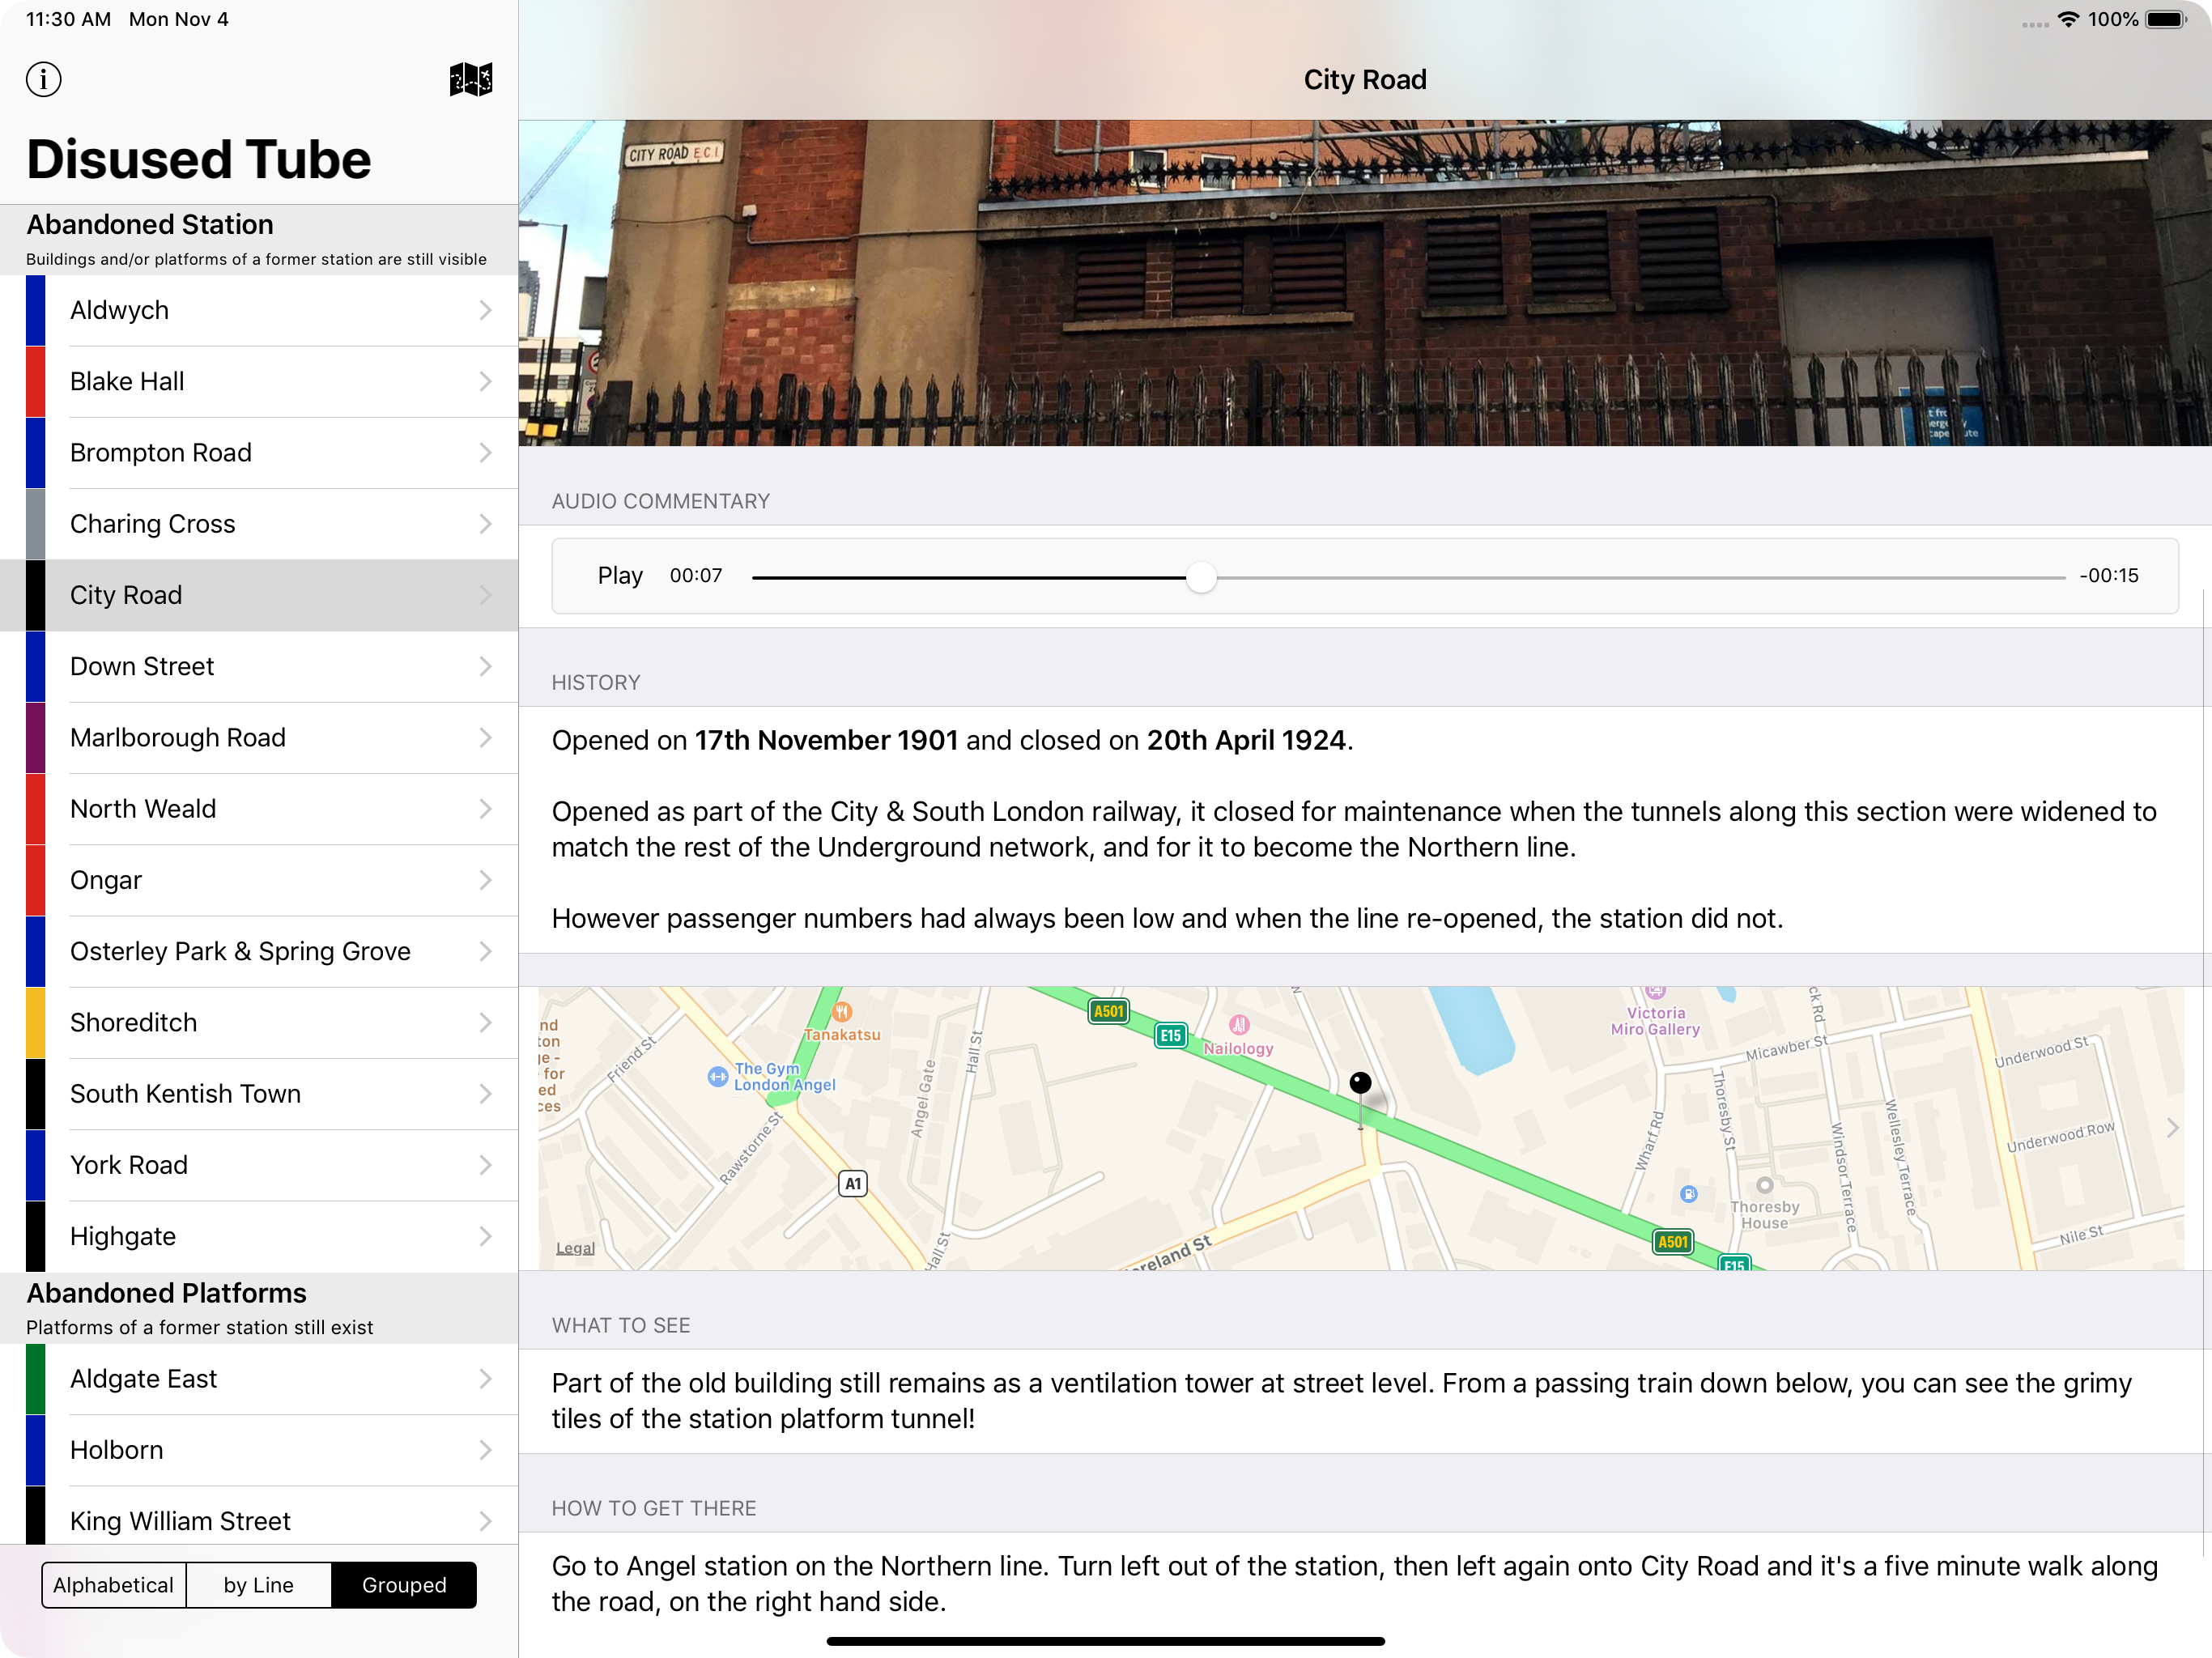The height and width of the screenshot is (1658, 2212).
Task: Tap the home indicator bar
Action: pyautogui.click(x=1106, y=1641)
